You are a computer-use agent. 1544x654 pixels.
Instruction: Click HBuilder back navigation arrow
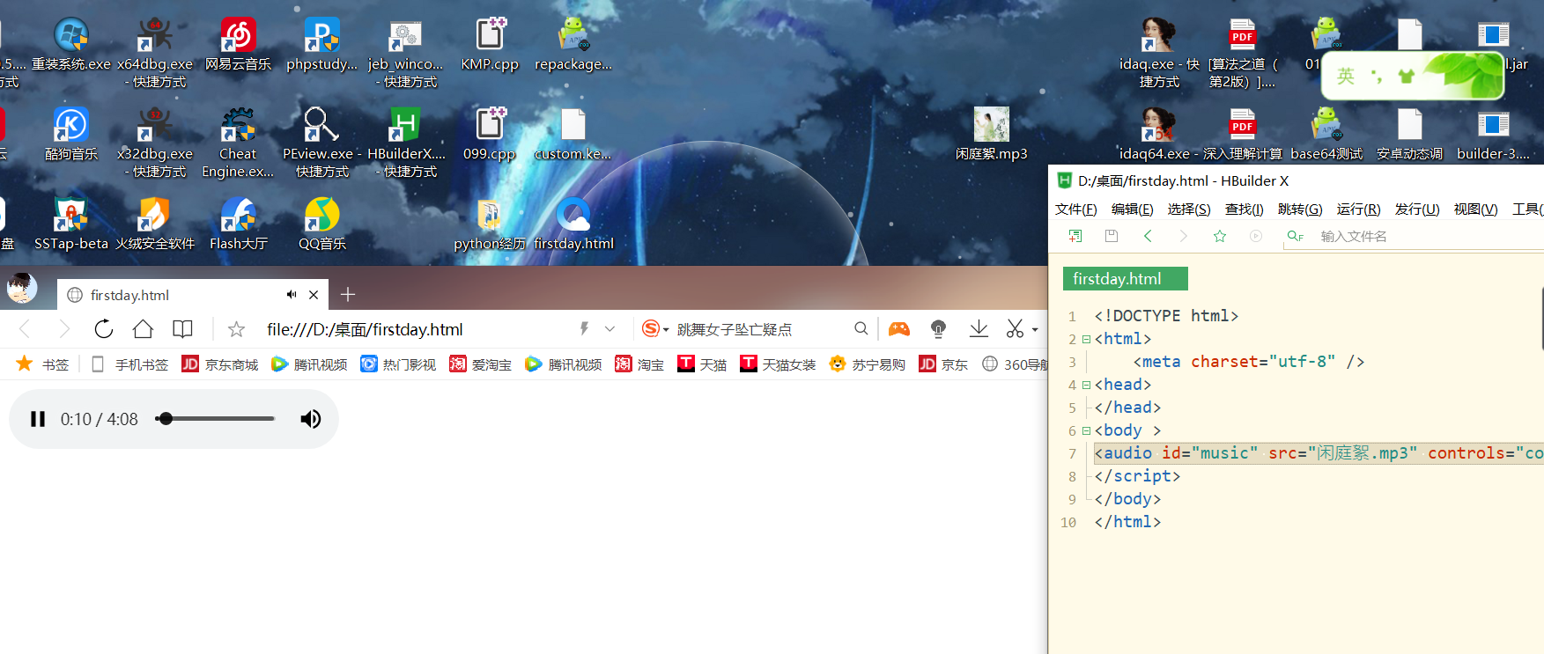[x=1148, y=236]
